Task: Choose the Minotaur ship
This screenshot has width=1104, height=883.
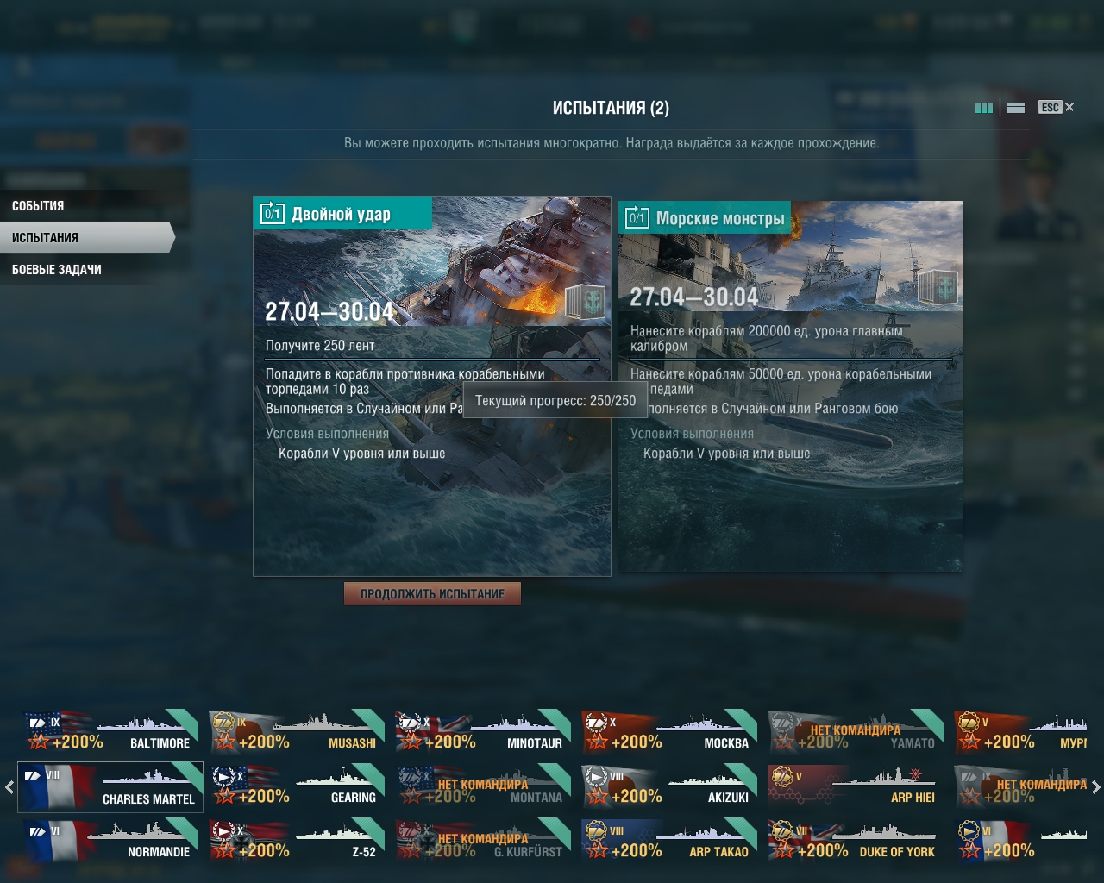Action: [x=483, y=731]
